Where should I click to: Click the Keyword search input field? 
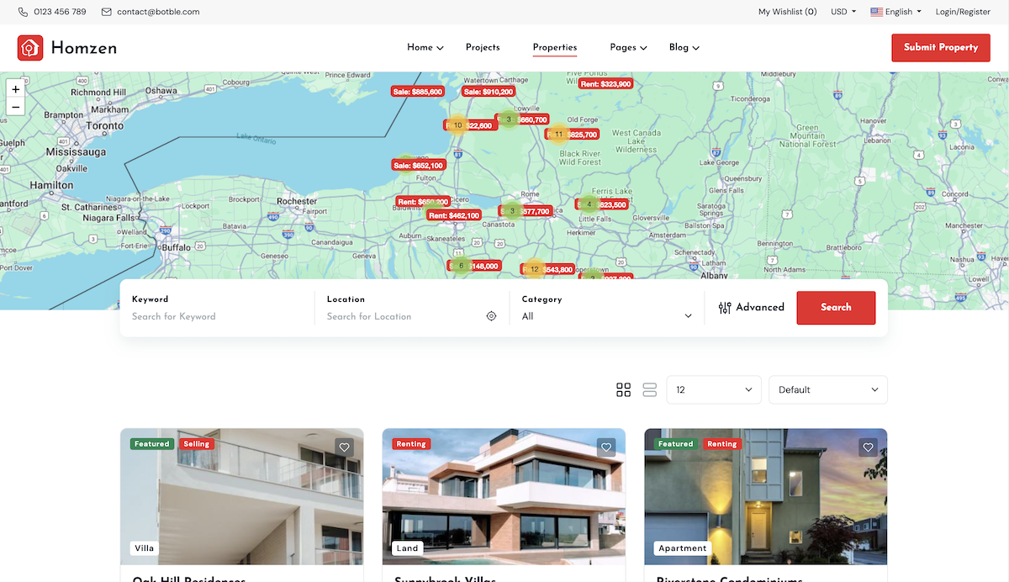(219, 316)
